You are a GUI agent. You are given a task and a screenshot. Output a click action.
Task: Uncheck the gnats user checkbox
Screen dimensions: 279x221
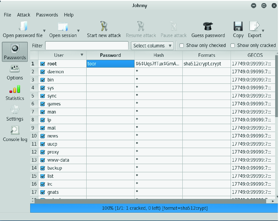point(43,192)
